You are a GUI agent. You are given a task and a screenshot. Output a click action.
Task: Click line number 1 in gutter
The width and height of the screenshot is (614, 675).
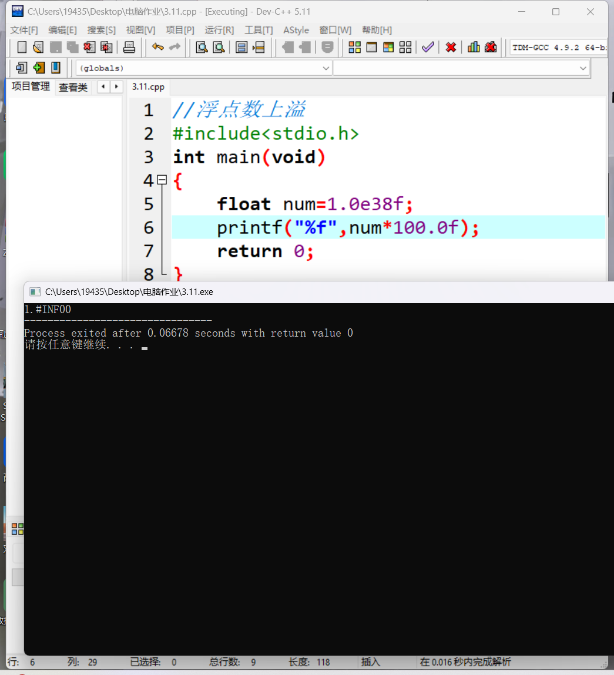click(x=149, y=110)
